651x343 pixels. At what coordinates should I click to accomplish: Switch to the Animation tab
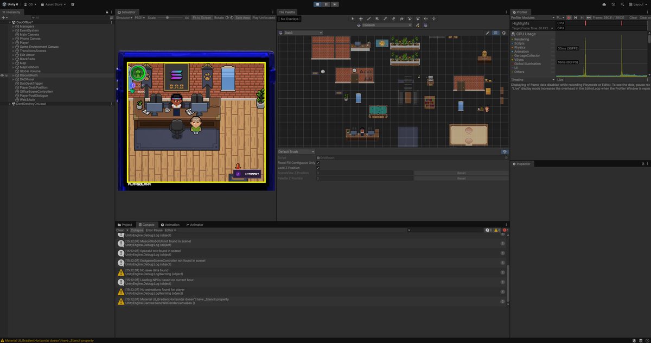[170, 225]
